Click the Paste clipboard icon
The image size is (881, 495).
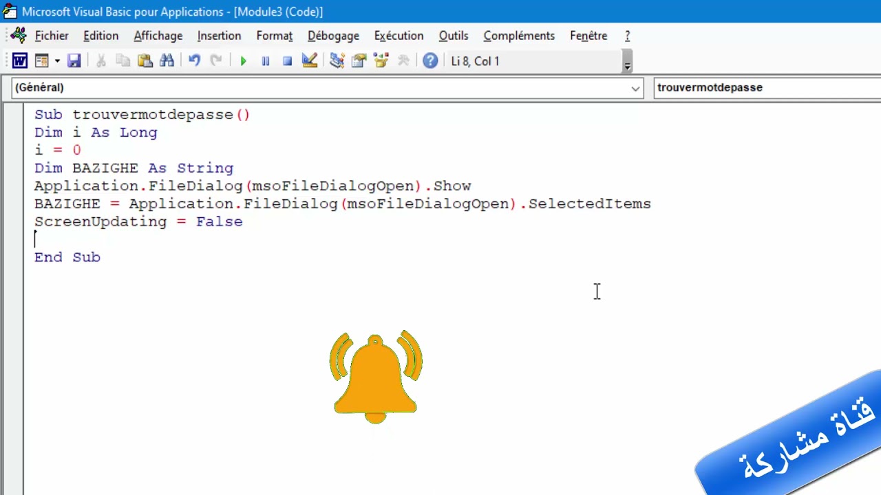coord(145,61)
